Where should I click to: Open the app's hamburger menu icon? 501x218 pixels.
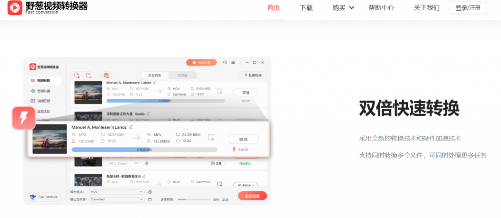tap(233, 63)
